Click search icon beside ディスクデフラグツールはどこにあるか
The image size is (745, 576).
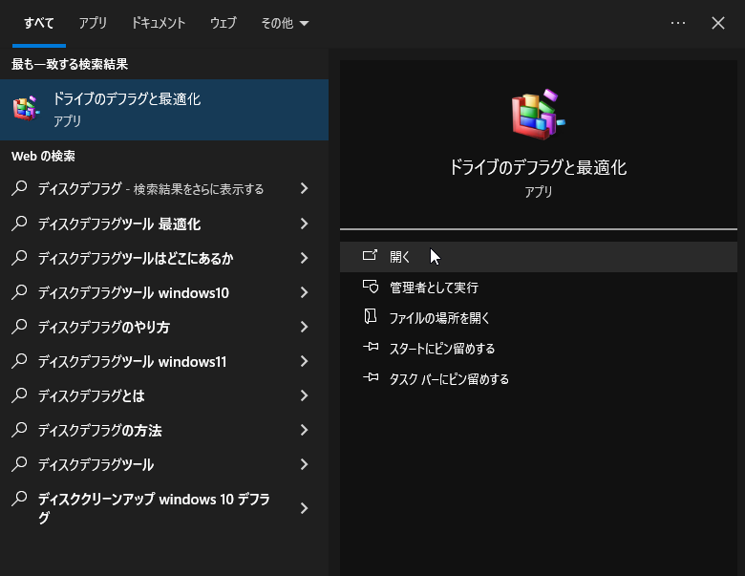point(19,257)
